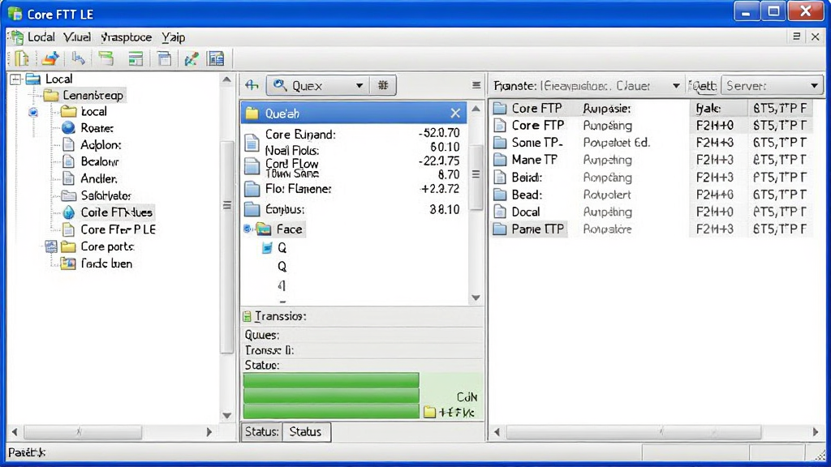Select the Mane TP row in remote list
This screenshot has height=467, width=831.
[x=651, y=160]
